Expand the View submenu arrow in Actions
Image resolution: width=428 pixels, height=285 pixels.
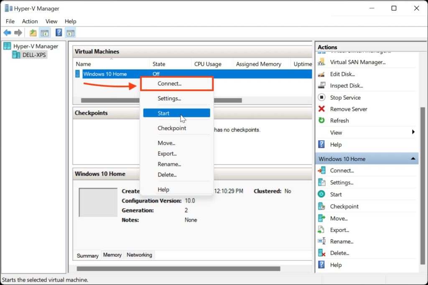[x=413, y=132]
